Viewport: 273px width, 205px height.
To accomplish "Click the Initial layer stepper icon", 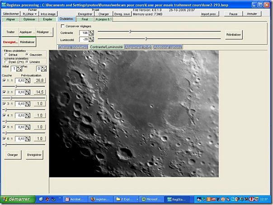I will [x=19, y=69].
